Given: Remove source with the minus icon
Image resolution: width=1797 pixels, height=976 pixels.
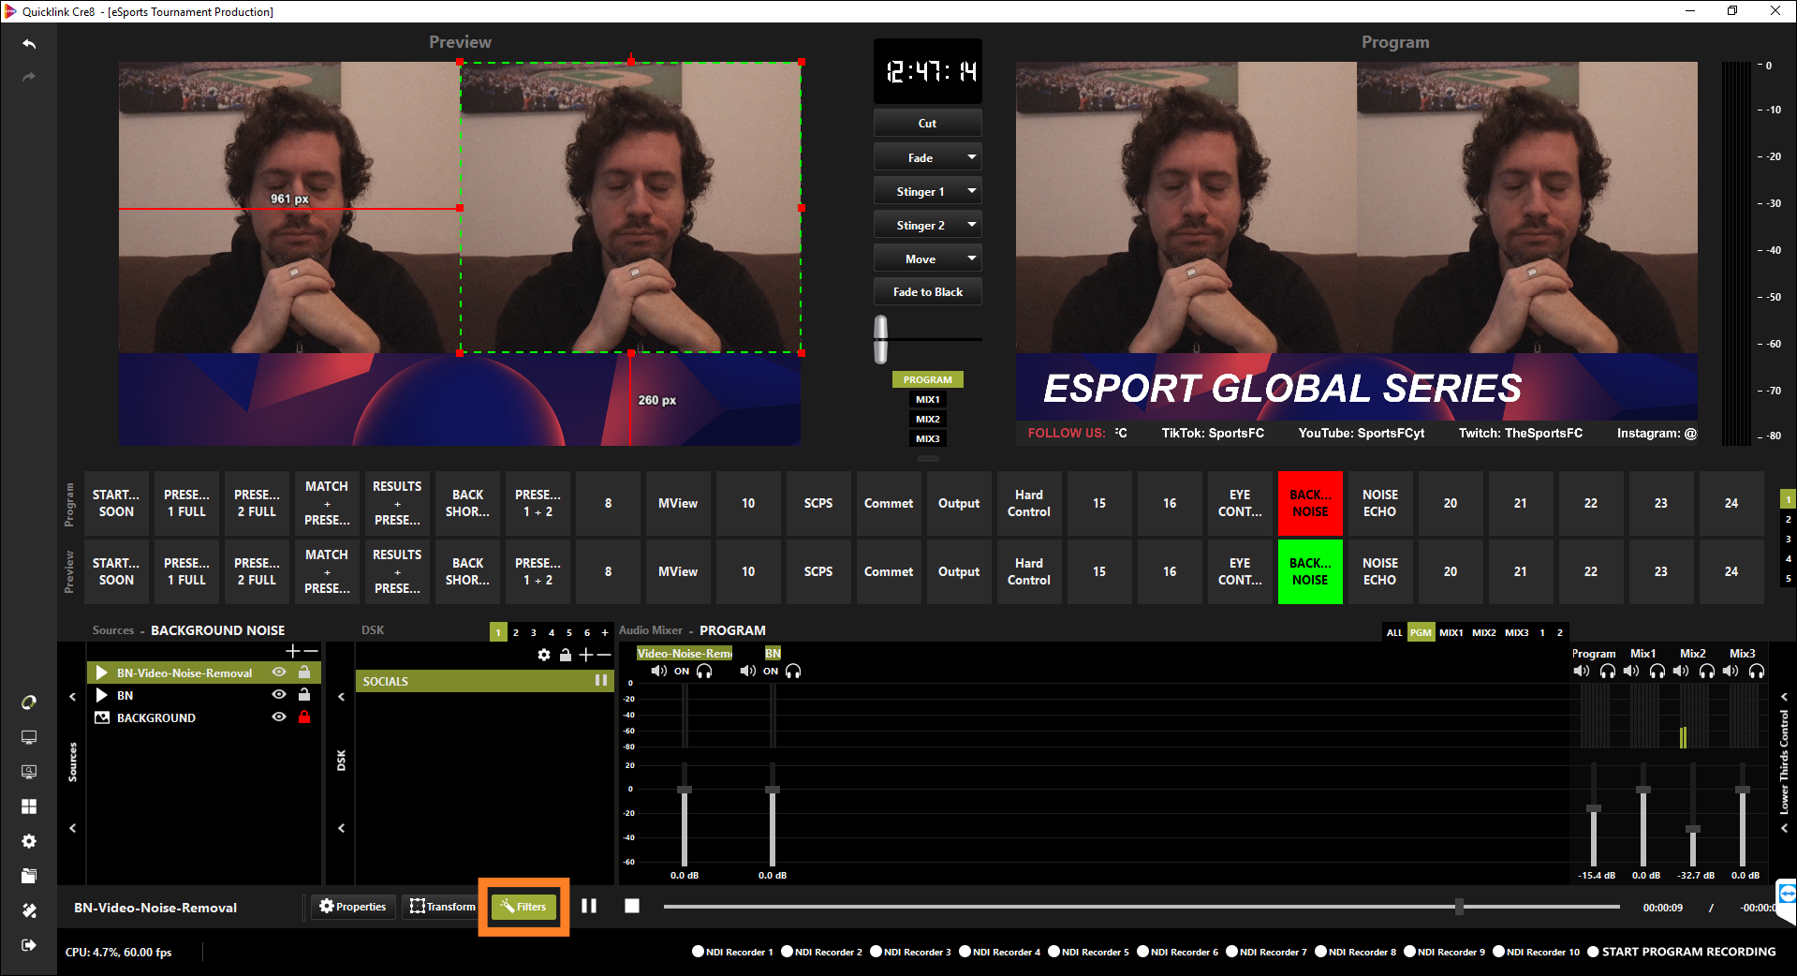Looking at the screenshot, I should [311, 651].
